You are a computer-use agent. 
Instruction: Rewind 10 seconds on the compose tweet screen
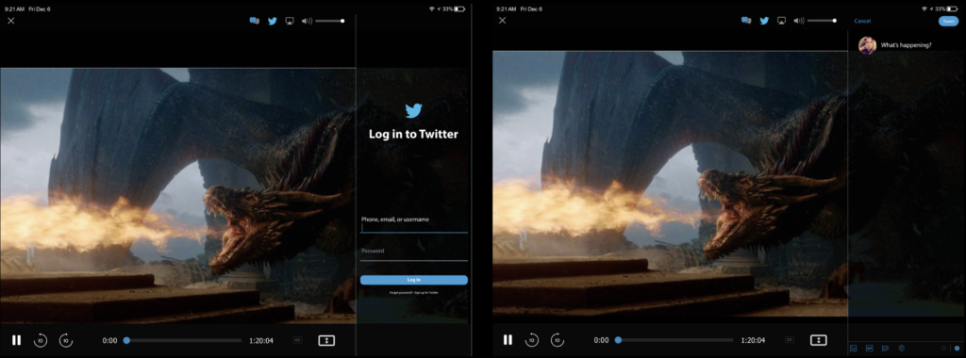pos(532,340)
